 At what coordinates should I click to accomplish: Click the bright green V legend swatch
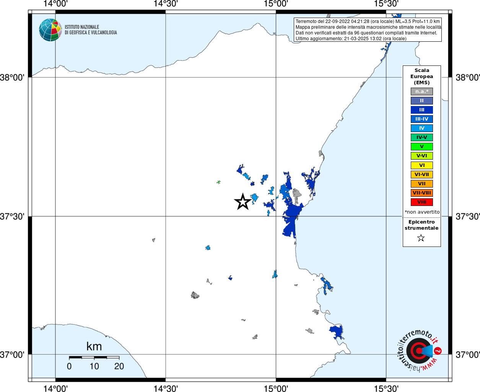422,147
